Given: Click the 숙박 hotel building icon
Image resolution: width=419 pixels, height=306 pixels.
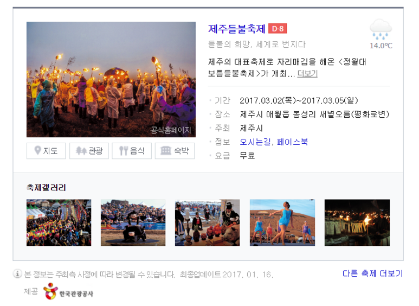Looking at the screenshot, I should click(166, 151).
